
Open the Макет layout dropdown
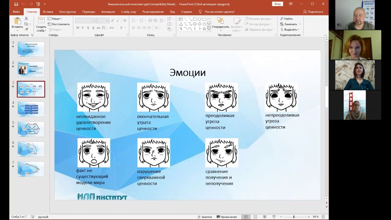[x=55, y=19]
